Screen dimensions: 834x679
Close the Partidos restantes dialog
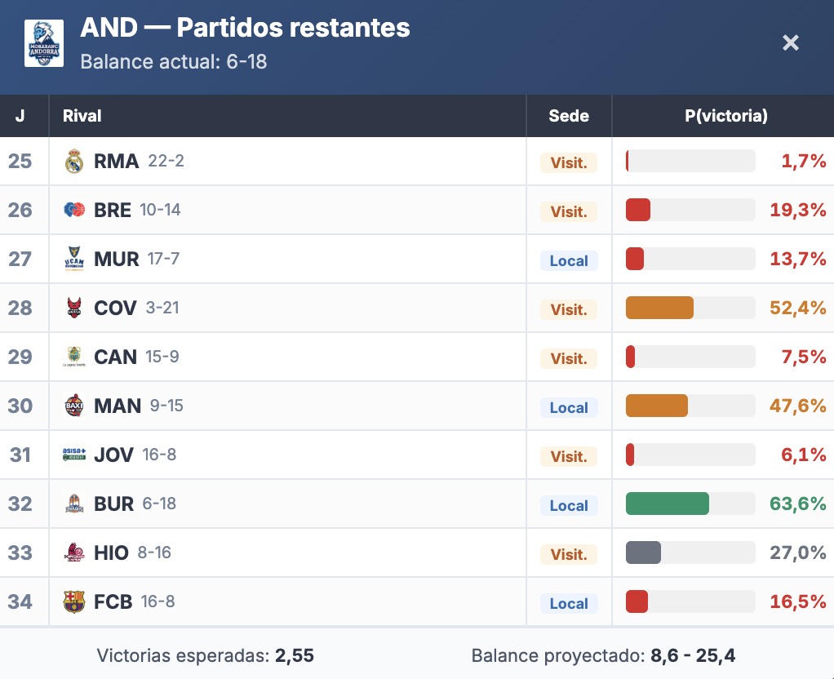click(x=790, y=42)
